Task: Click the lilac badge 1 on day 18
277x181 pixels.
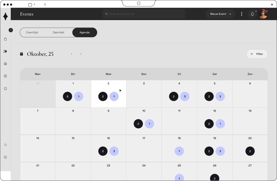Action: pos(179,151)
